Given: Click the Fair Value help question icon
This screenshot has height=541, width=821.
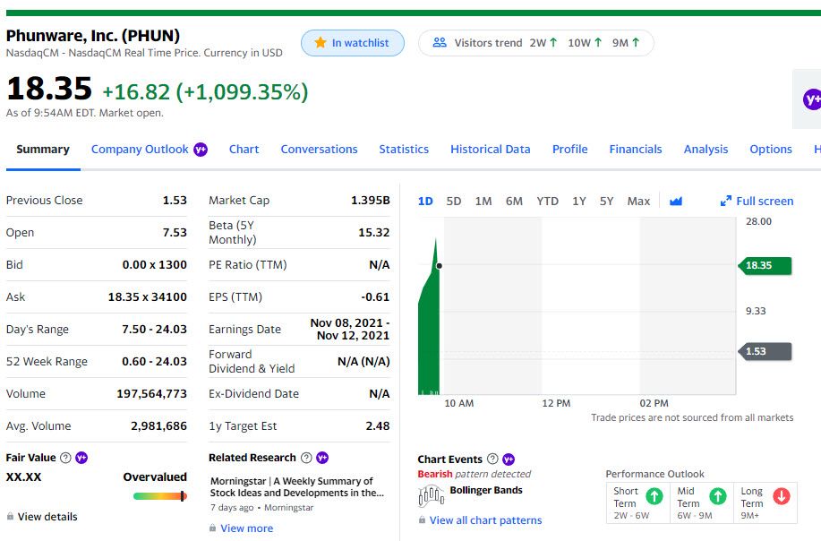Looking at the screenshot, I should 65,458.
